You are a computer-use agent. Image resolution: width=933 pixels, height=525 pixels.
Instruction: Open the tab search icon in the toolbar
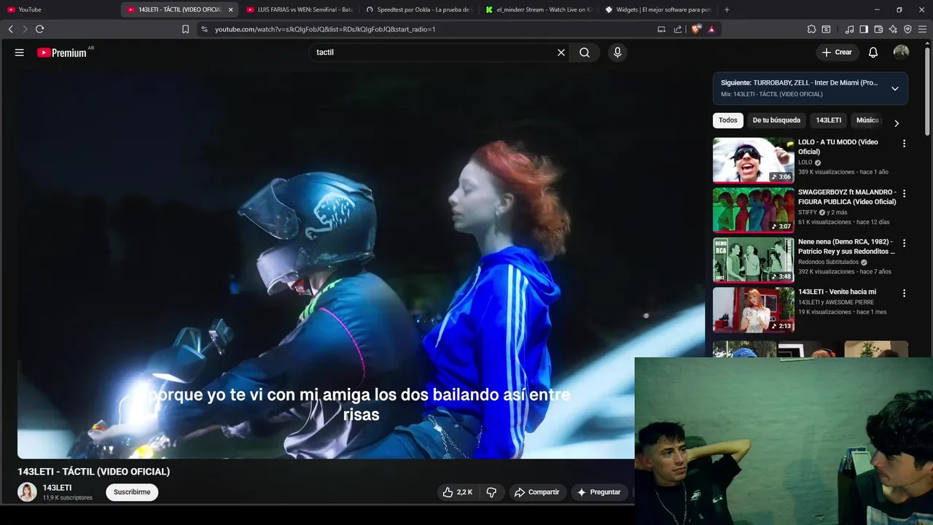(826, 29)
